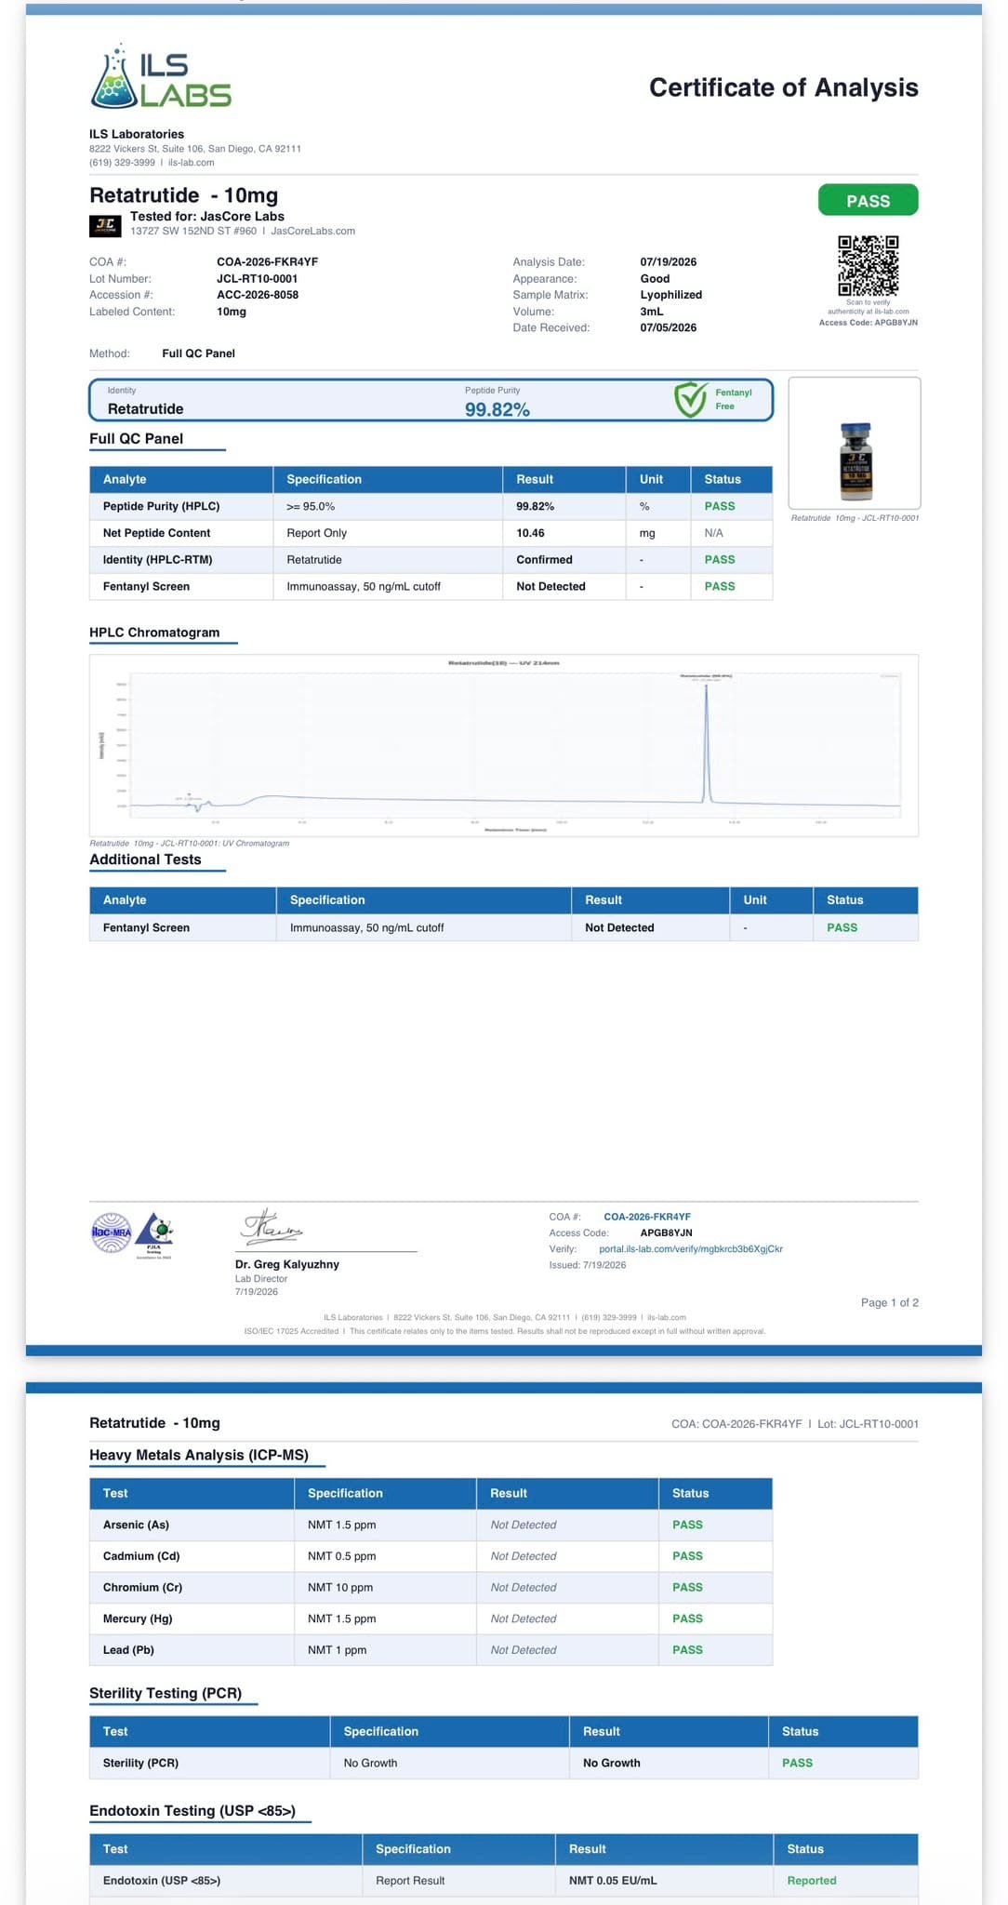This screenshot has width=1008, height=1905.
Task: Click the JasCoreLabs.com website text
Action: click(312, 231)
